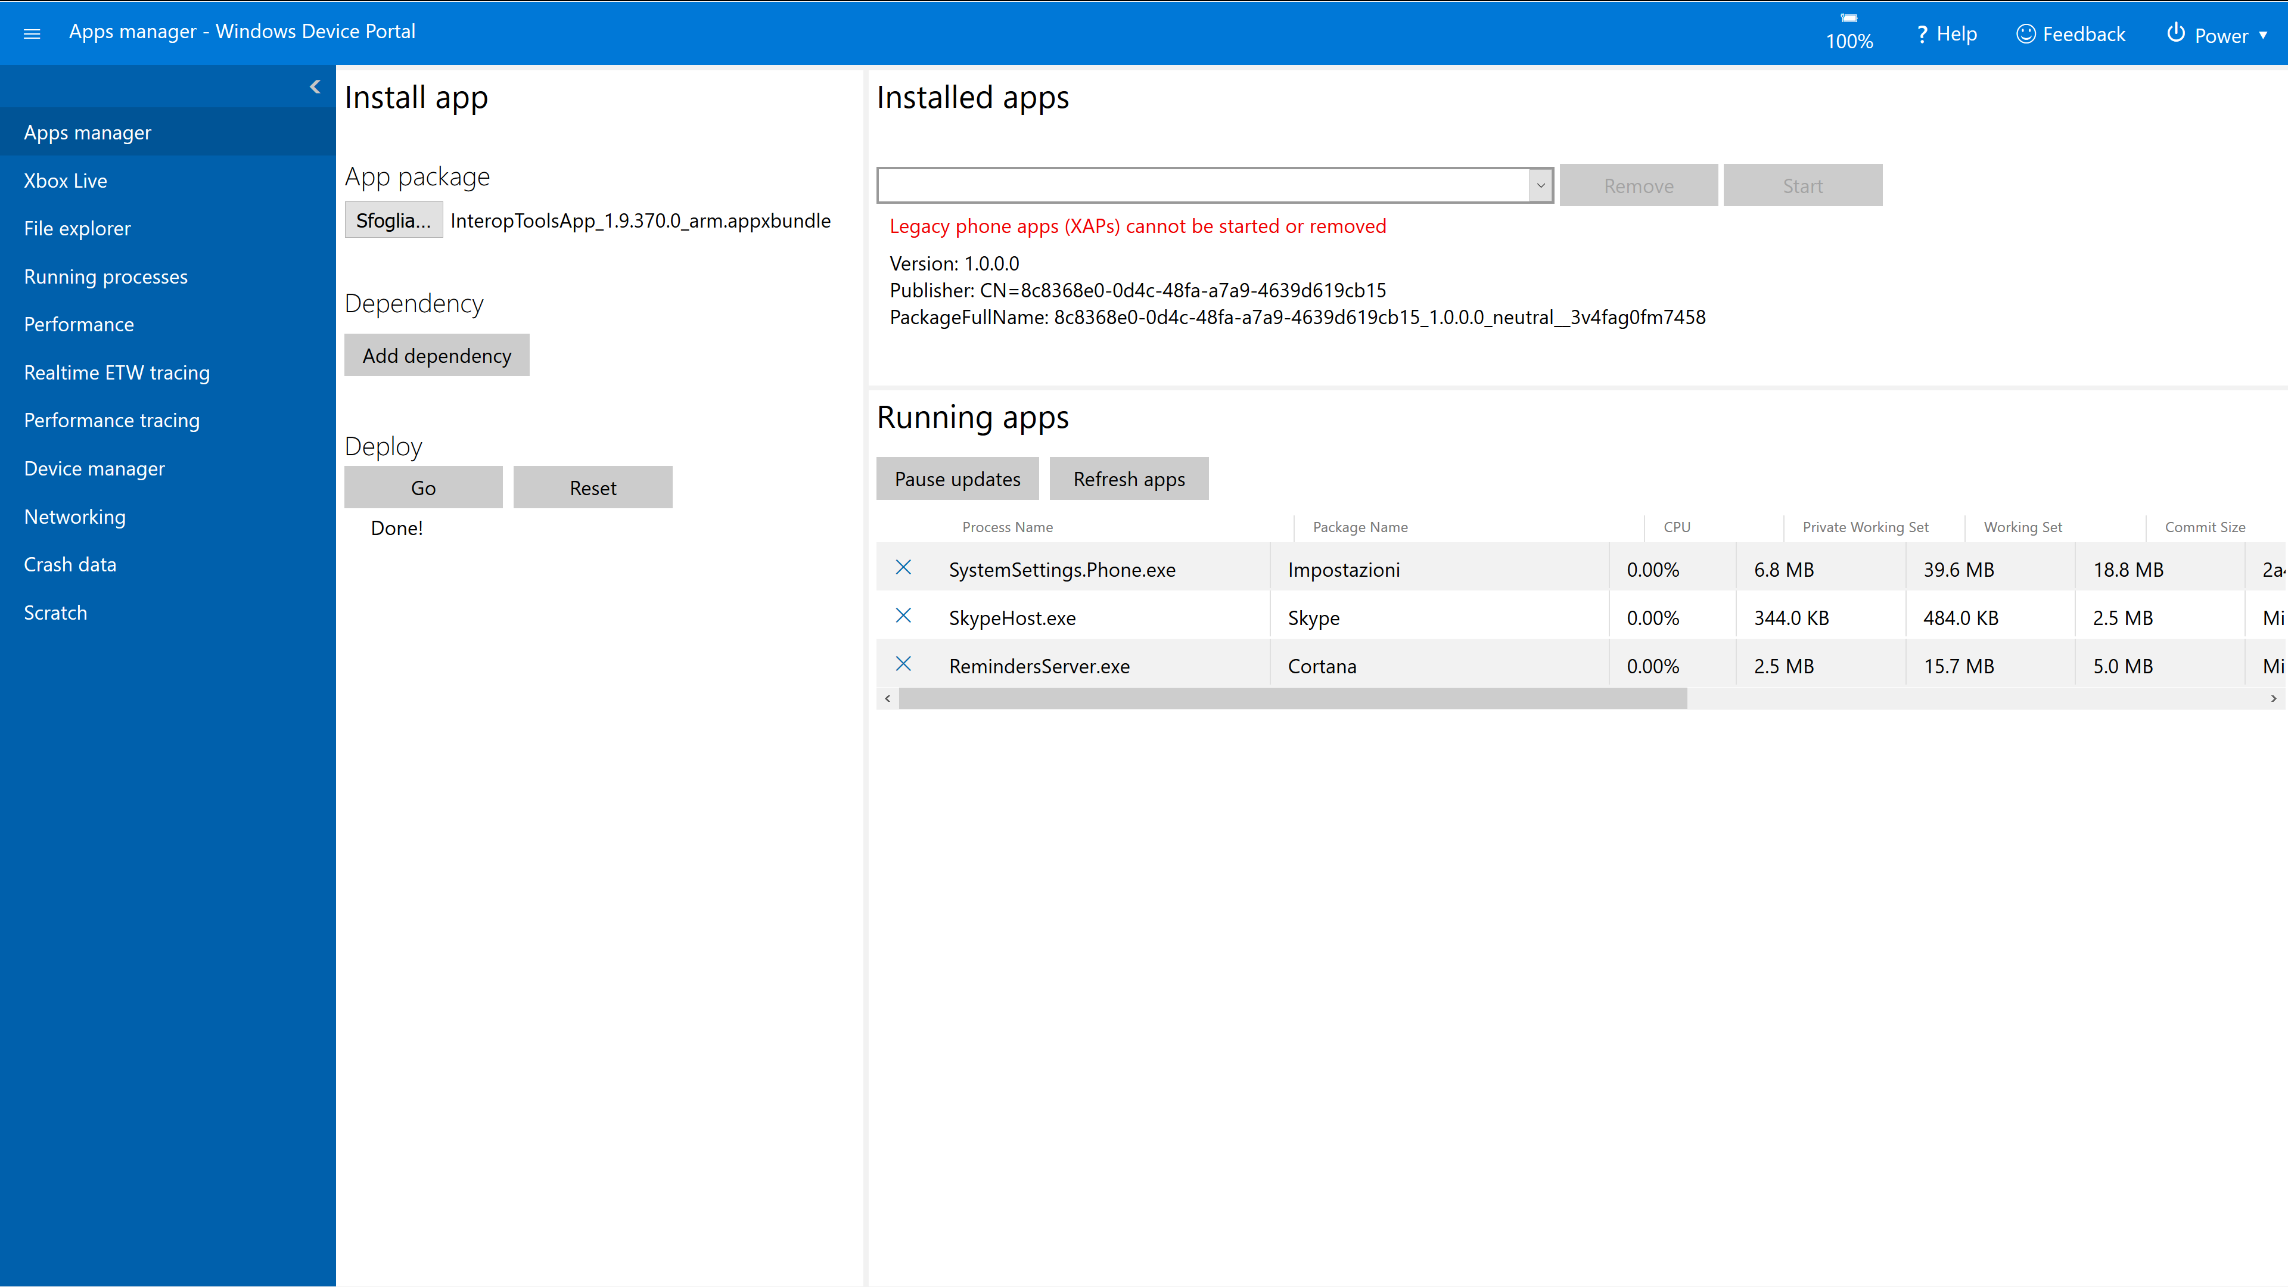The image size is (2288, 1287).
Task: Click the Start button
Action: 1803,186
